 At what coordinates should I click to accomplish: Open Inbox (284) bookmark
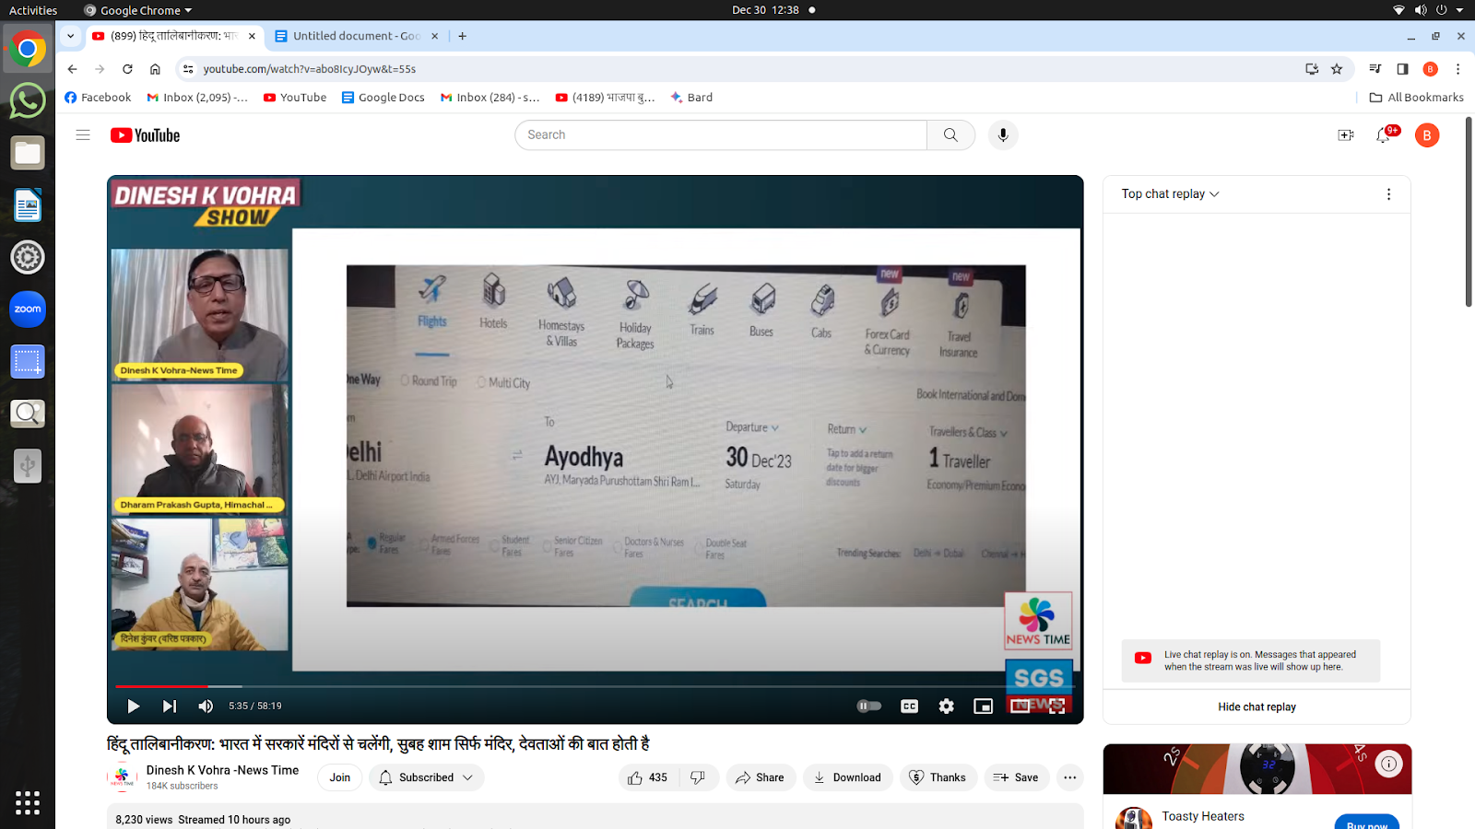[x=490, y=98]
